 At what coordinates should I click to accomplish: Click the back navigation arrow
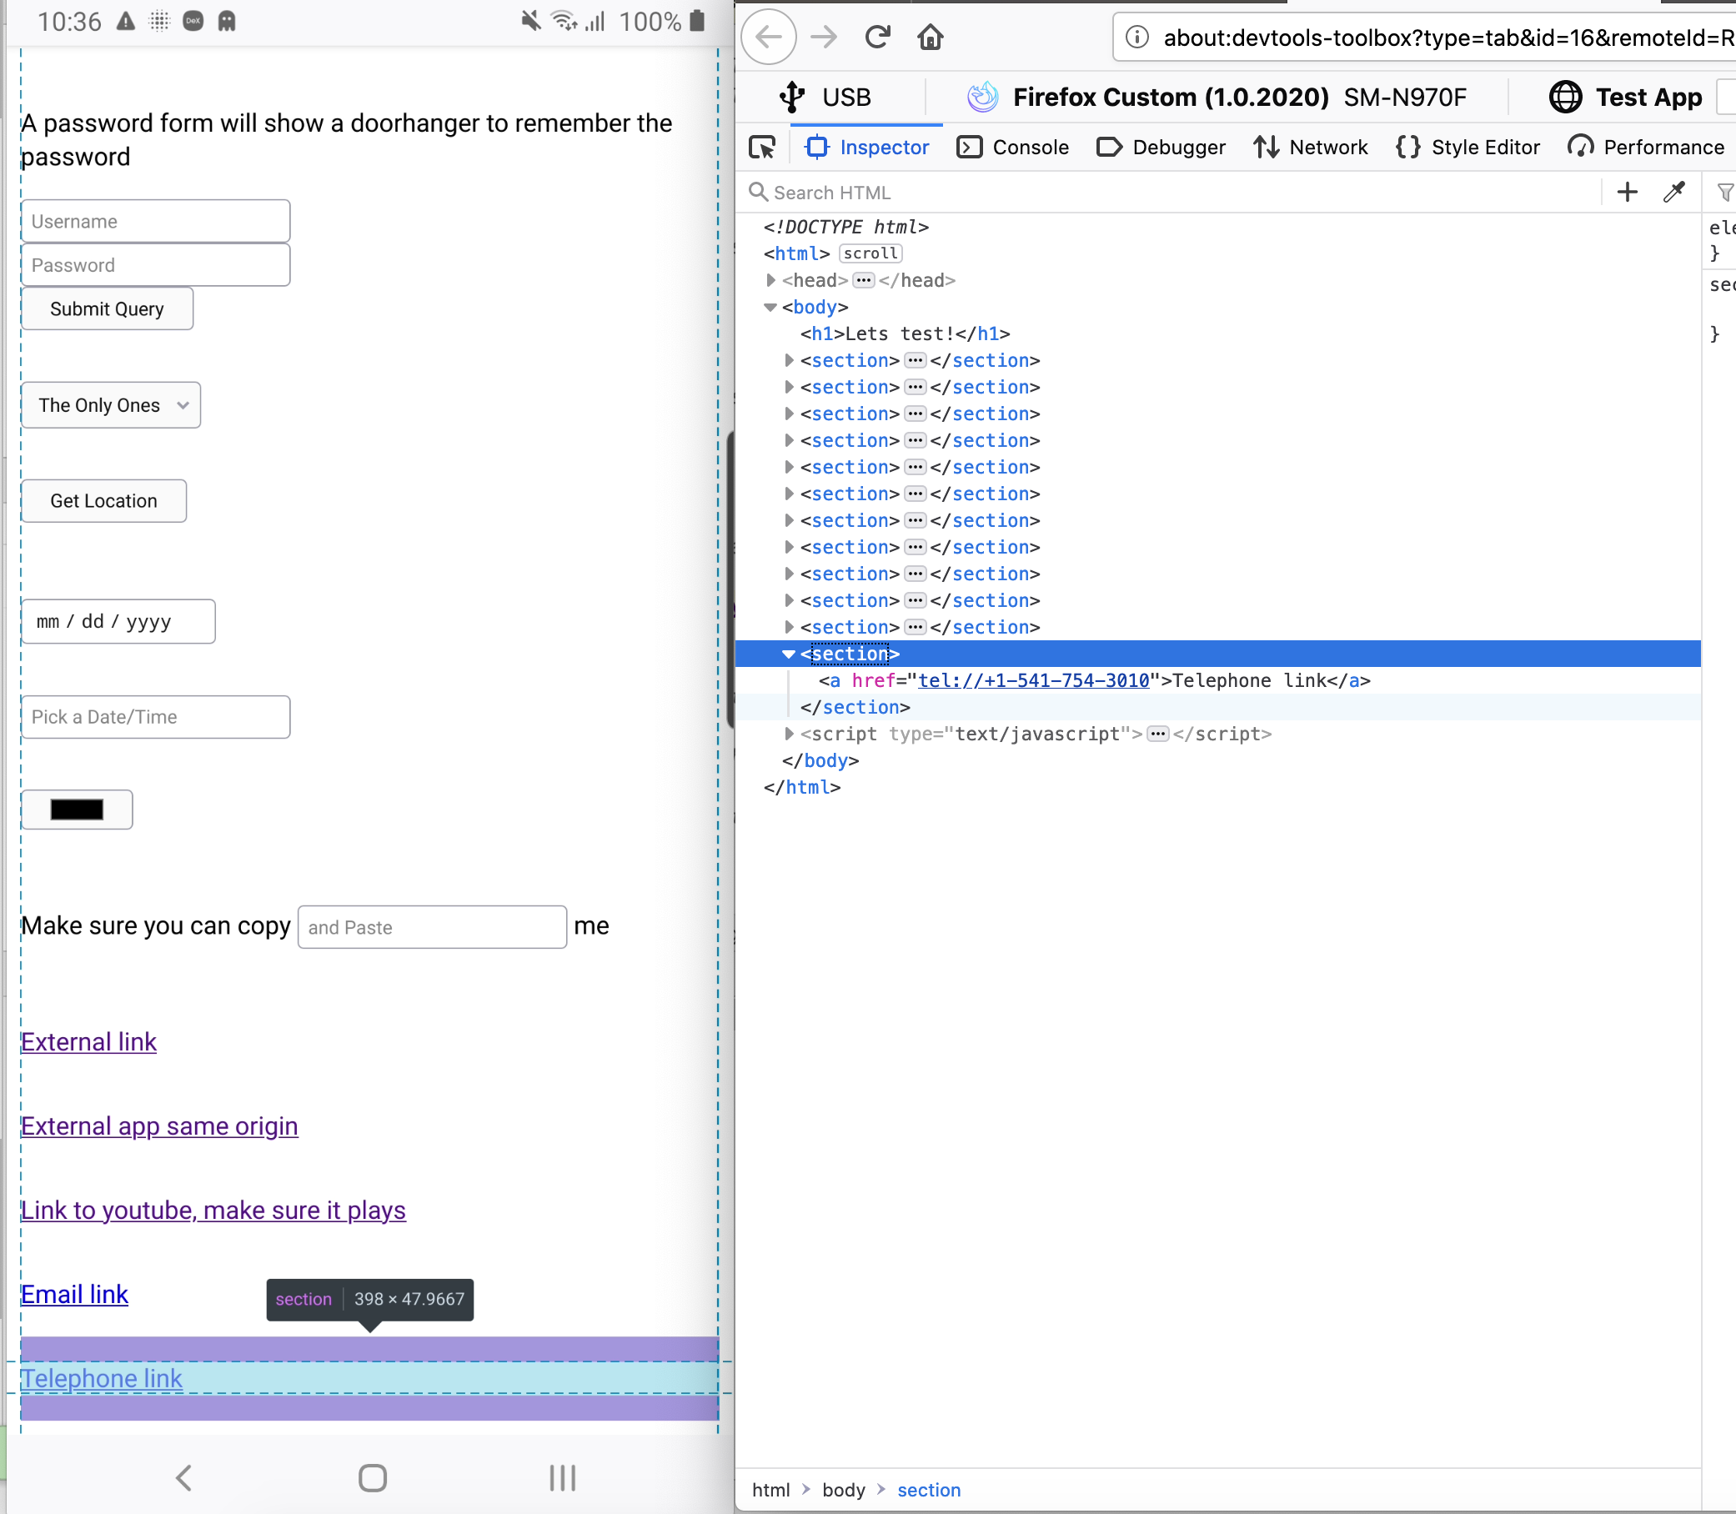point(769,37)
